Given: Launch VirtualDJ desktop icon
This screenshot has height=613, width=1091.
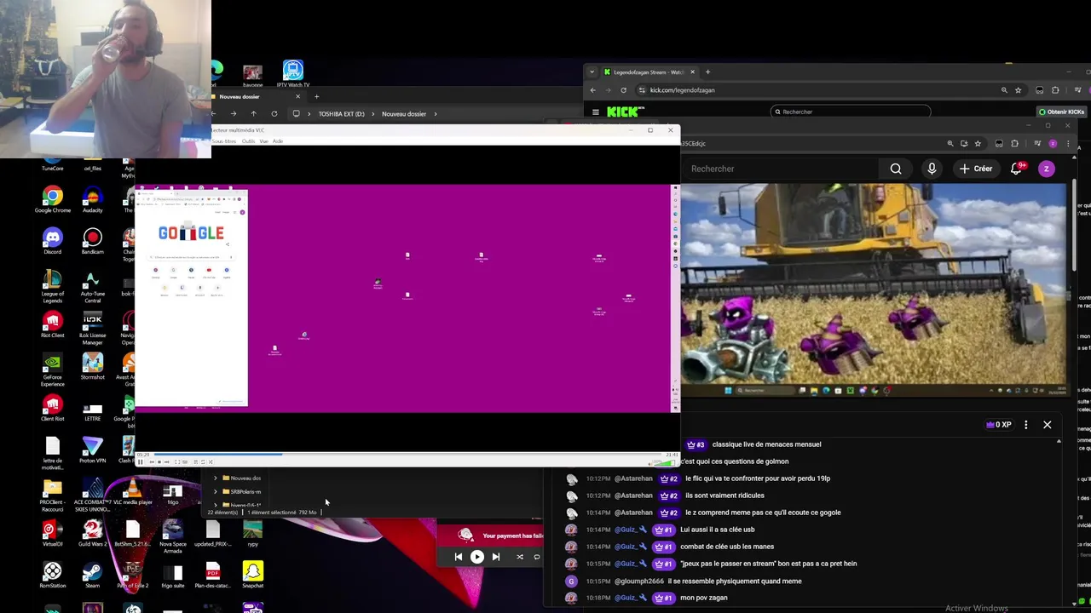Looking at the screenshot, I should [53, 534].
